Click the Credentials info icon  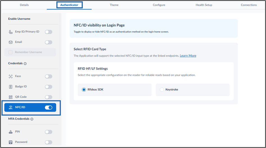(x=25, y=64)
